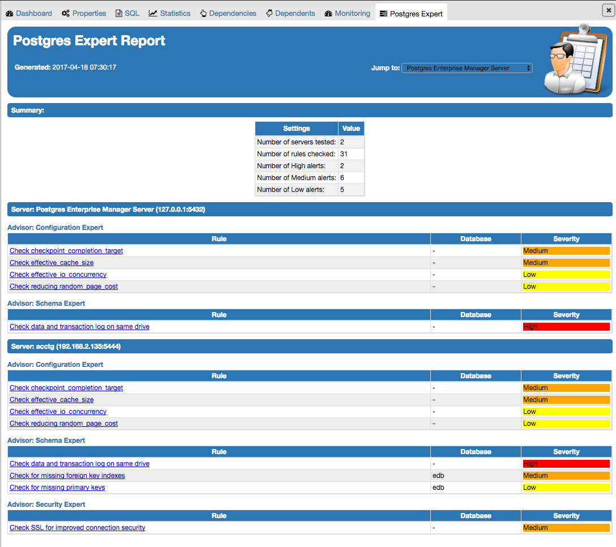Viewport: 616px width, 547px height.
Task: Click the SQL tab document icon
Action: coord(119,14)
